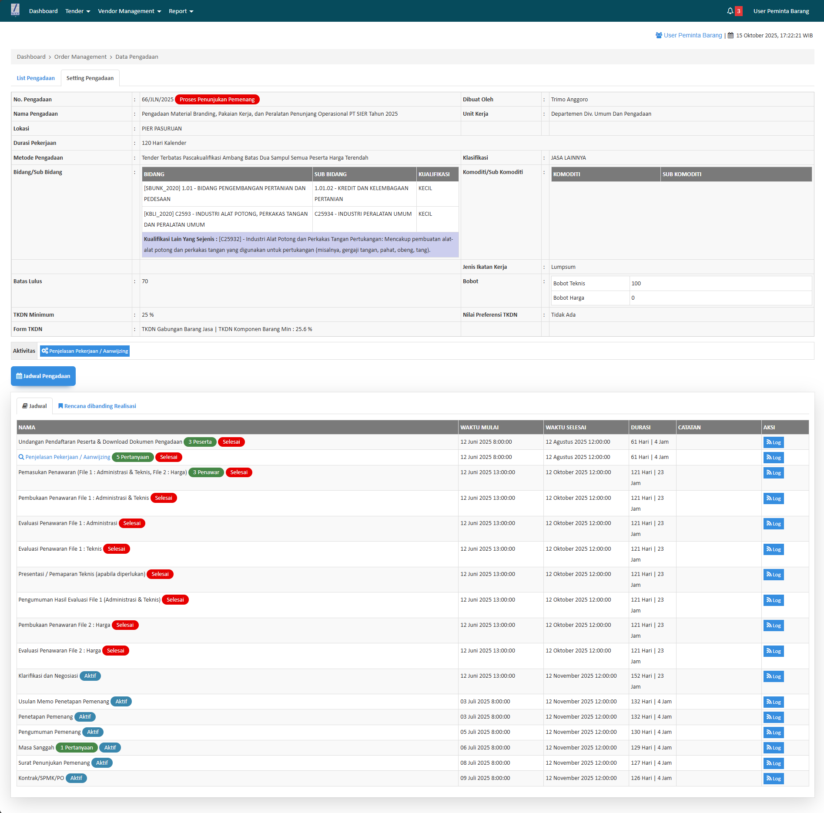Click the Log icon for Kontrak/SPMK/PO row
The image size is (824, 813).
(x=773, y=779)
